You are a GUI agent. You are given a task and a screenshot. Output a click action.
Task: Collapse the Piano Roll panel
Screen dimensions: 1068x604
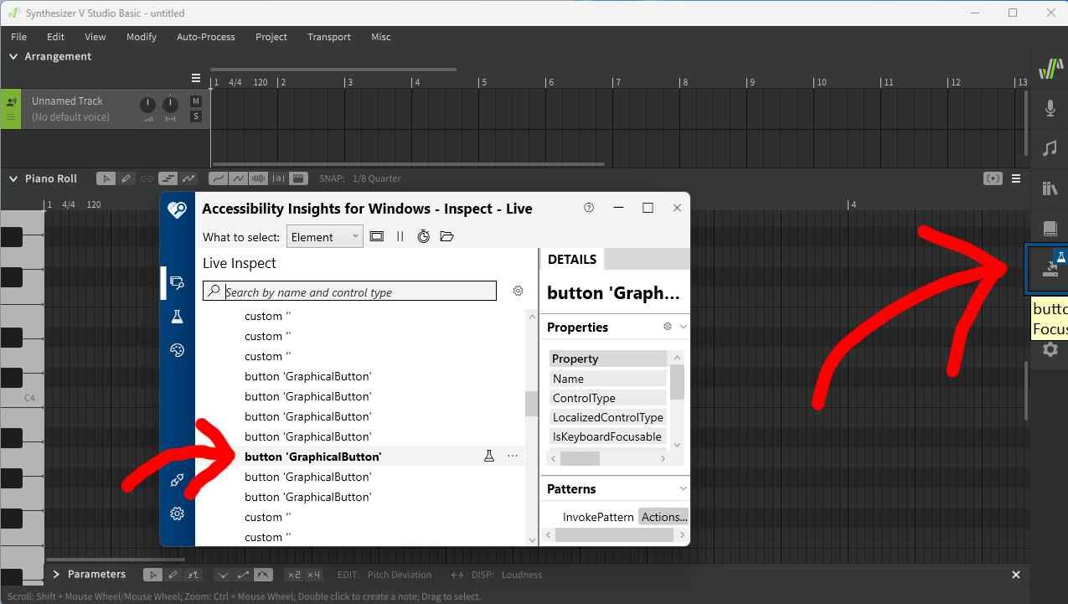coord(13,178)
